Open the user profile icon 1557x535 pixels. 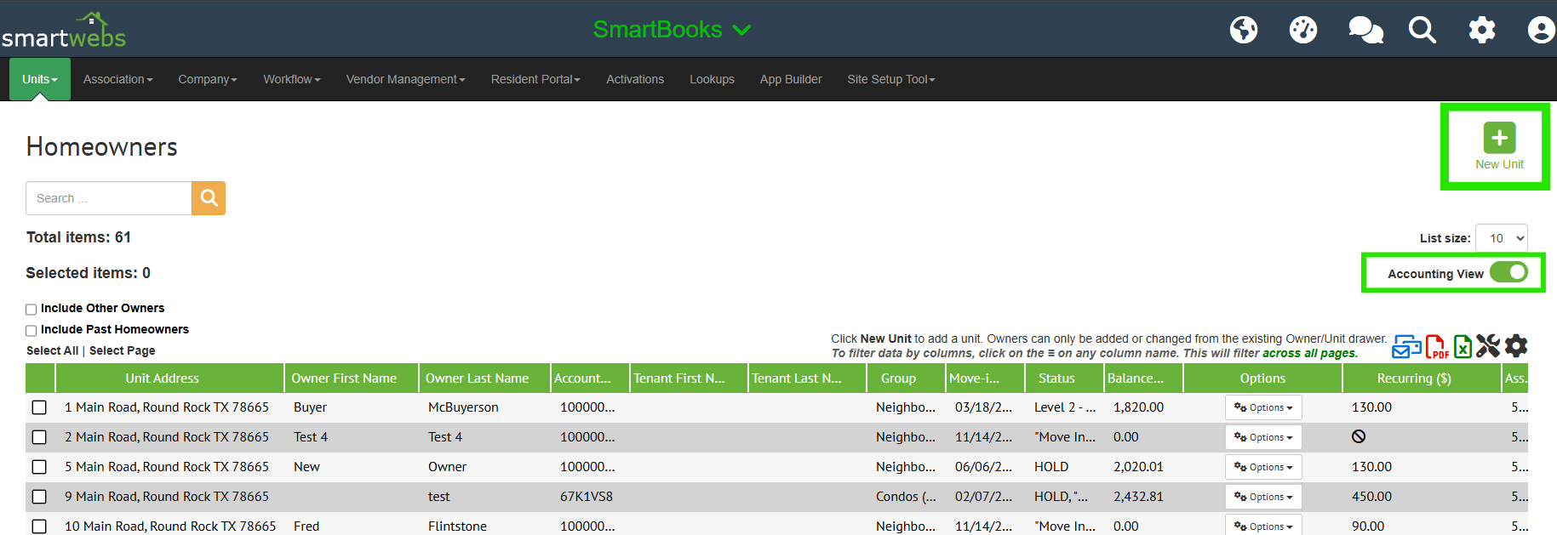(1541, 30)
